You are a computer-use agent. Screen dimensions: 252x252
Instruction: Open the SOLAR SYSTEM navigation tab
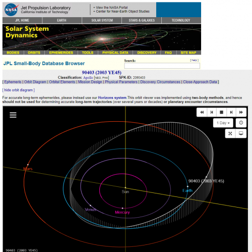102,20
